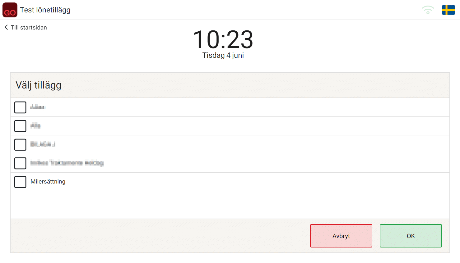Click the 10:23 clock display
The width and height of the screenshot is (460, 263).
coord(223,39)
